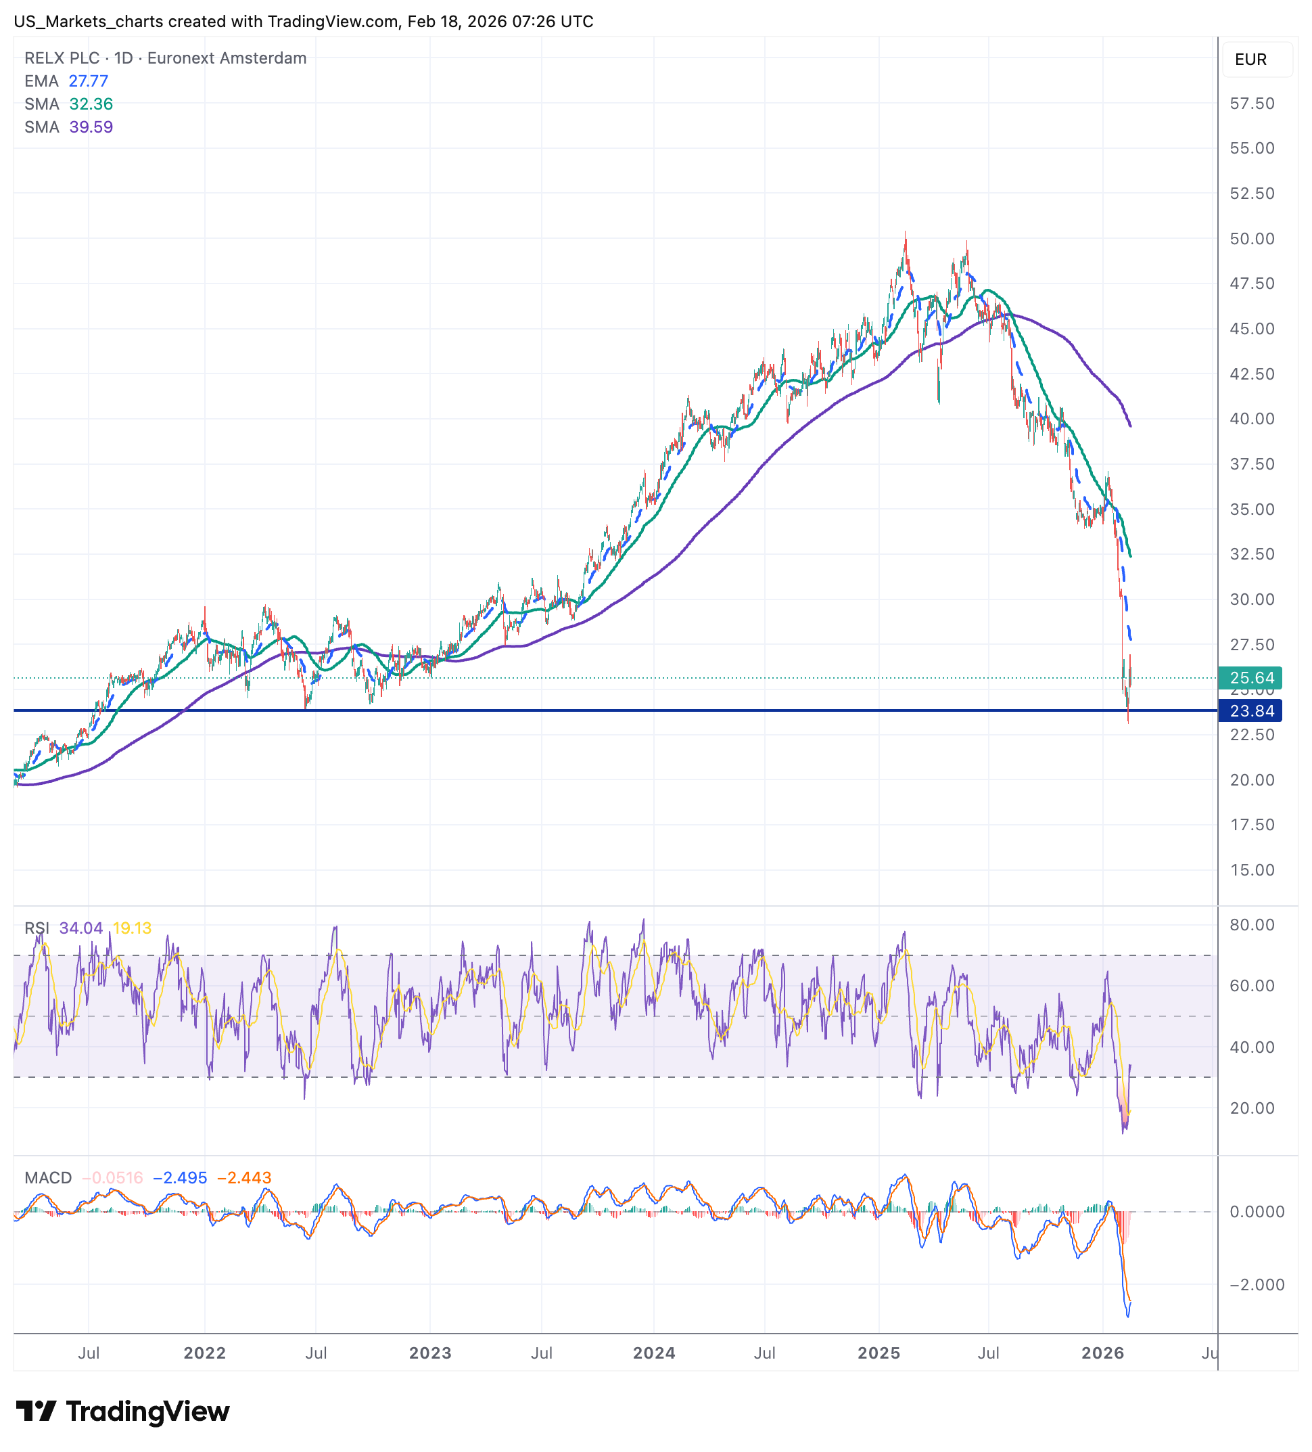Click the RSI indicator label
The image size is (1312, 1452).
pos(37,928)
